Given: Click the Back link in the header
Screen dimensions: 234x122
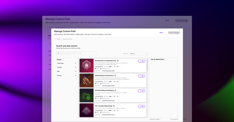Looking at the screenshot, I should 161,33.
